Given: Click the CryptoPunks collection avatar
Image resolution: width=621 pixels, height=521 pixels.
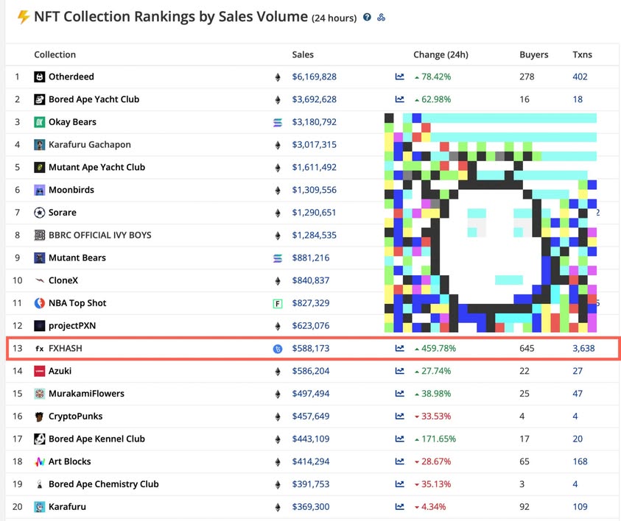Looking at the screenshot, I should pyautogui.click(x=40, y=417).
